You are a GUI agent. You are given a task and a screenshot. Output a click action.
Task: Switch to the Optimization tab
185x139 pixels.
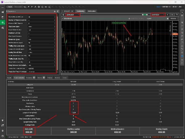pyautogui.click(x=92, y=11)
